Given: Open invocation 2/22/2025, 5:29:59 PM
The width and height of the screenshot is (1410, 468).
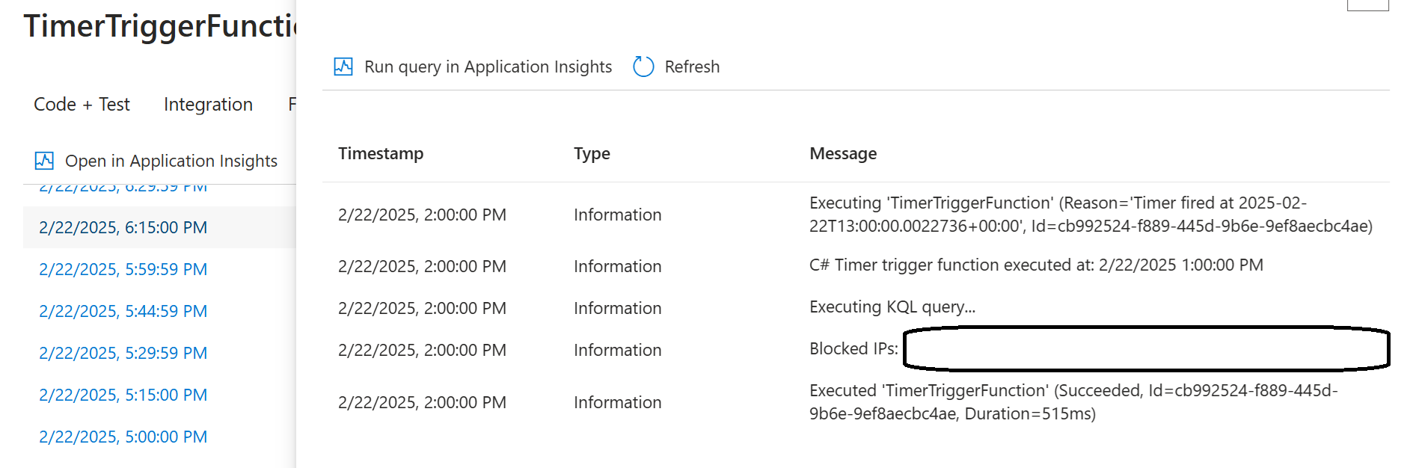Looking at the screenshot, I should coord(123,353).
